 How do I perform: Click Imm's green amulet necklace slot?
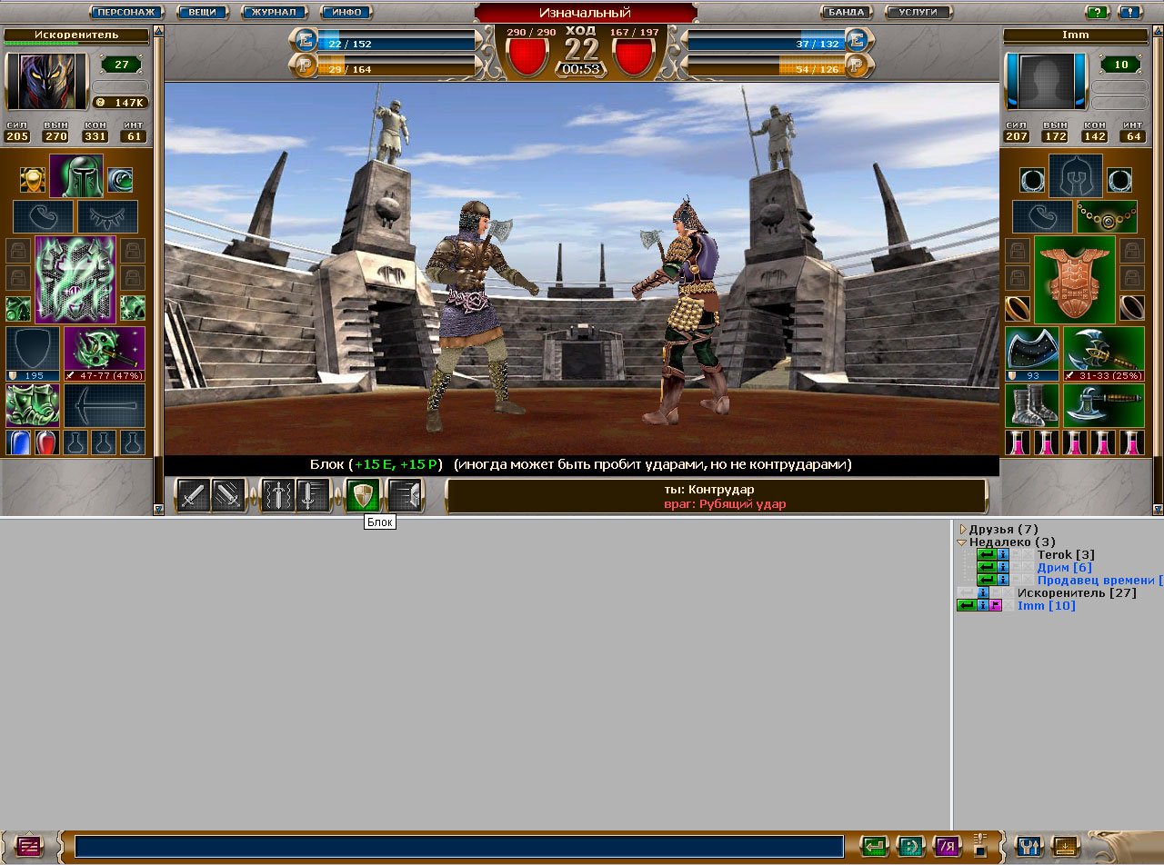[x=1107, y=217]
